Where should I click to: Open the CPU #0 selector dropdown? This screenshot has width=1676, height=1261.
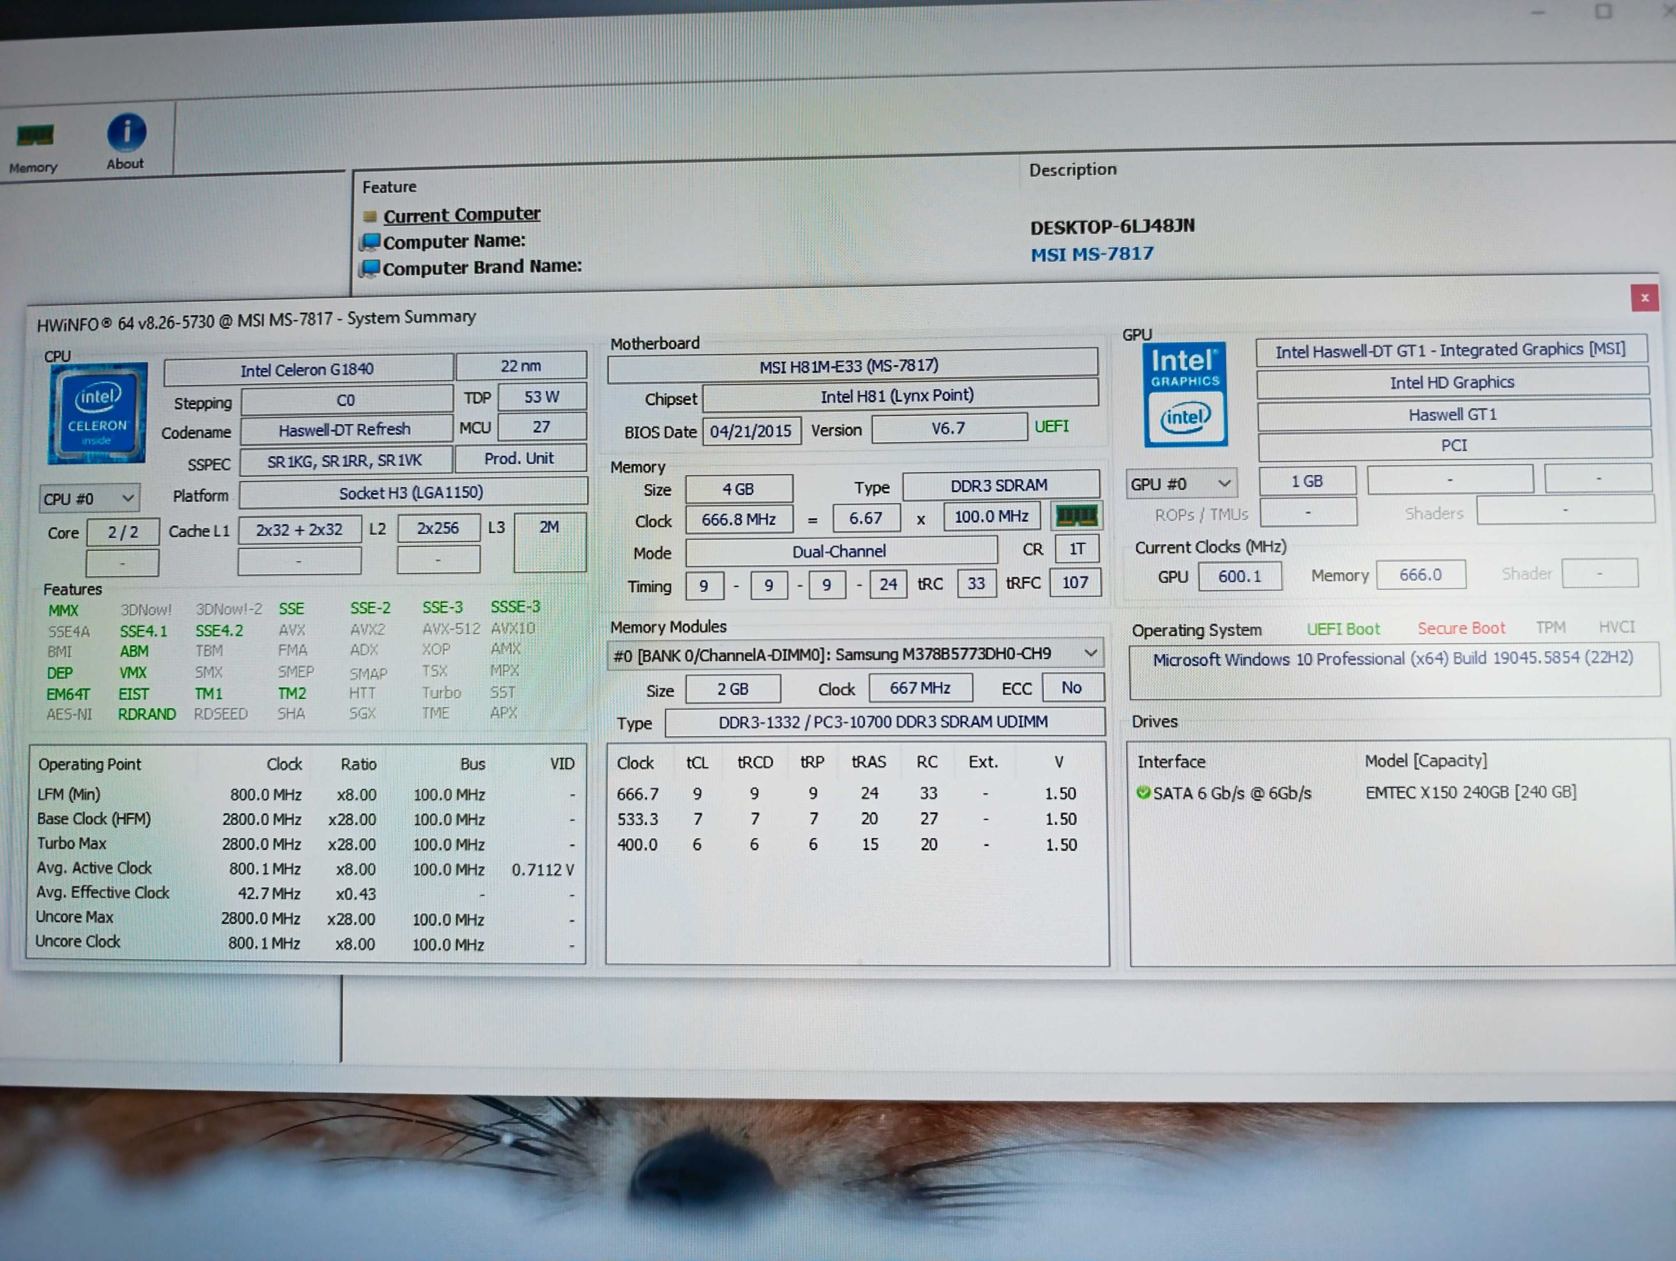(x=89, y=499)
